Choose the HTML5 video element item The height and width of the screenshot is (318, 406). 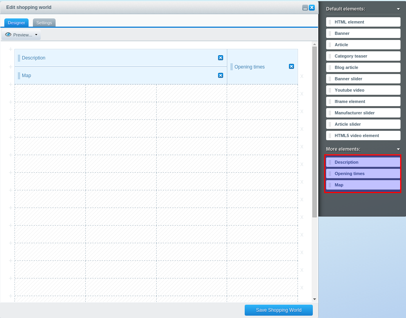363,136
